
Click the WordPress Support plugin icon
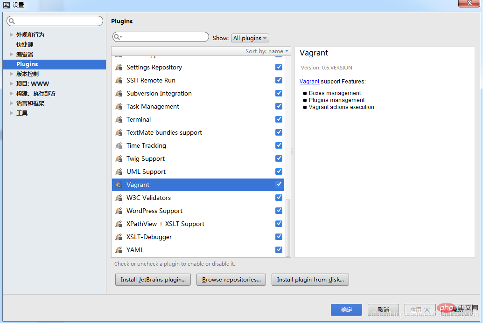tap(119, 211)
